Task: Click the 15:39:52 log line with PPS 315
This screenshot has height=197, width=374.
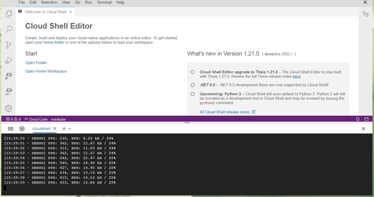Action: (60, 148)
